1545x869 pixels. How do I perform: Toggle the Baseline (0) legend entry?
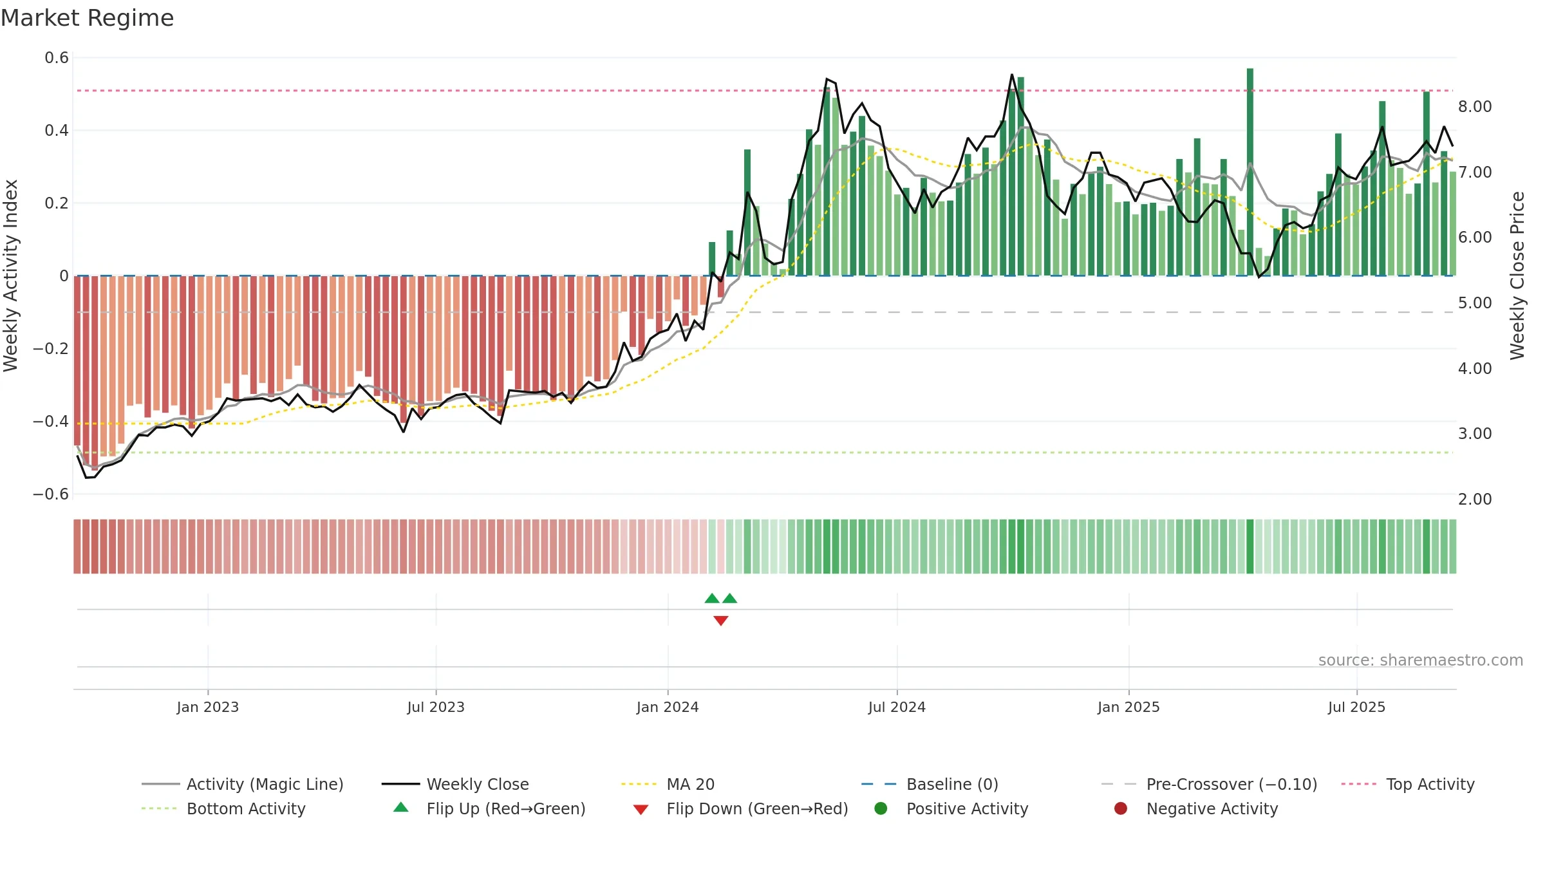[930, 784]
